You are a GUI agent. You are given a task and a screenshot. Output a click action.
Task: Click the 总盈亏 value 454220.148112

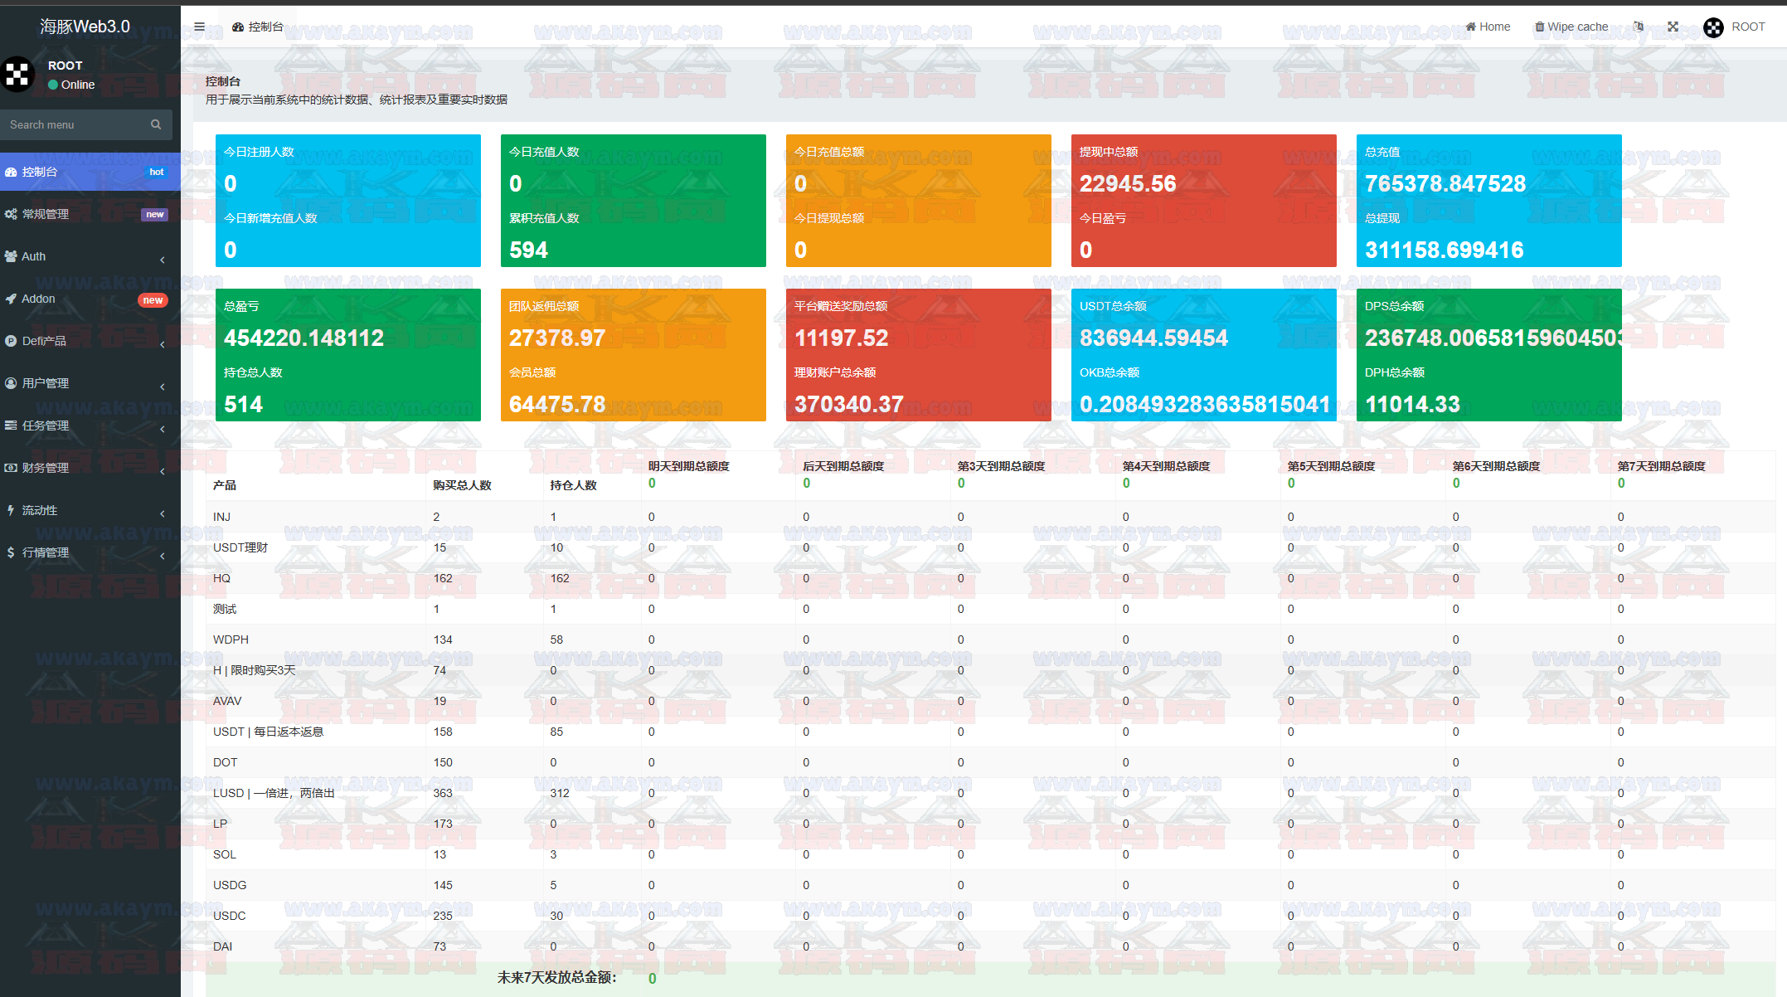tap(304, 338)
